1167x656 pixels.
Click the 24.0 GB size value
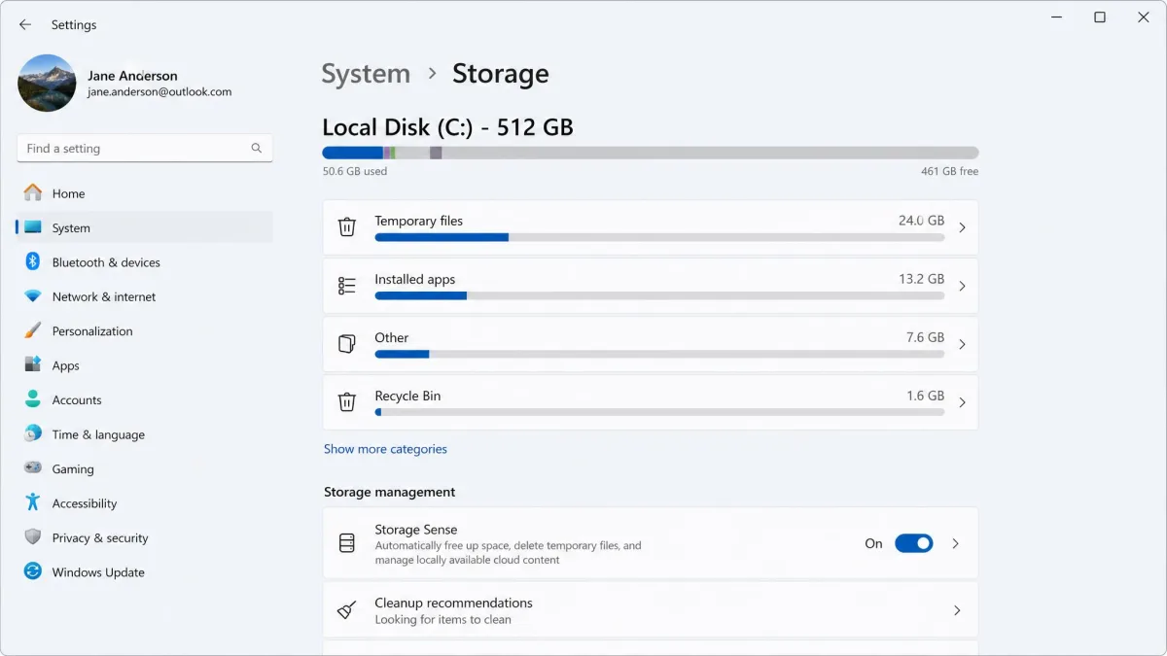pos(921,221)
